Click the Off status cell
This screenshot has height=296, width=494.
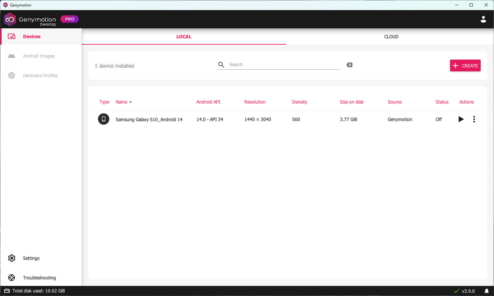click(x=439, y=120)
